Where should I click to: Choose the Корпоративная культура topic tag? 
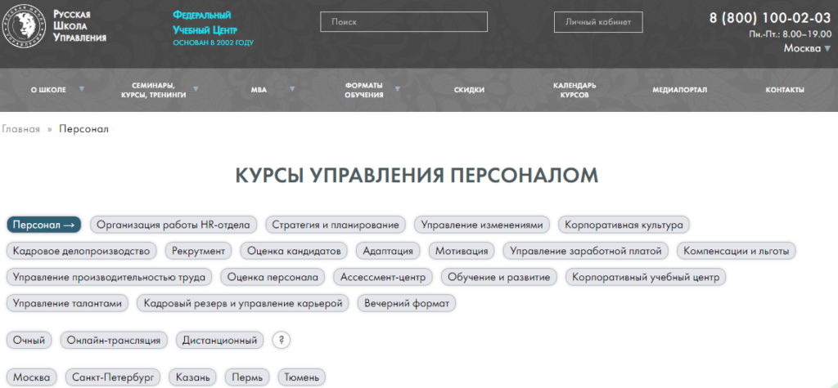coord(624,225)
